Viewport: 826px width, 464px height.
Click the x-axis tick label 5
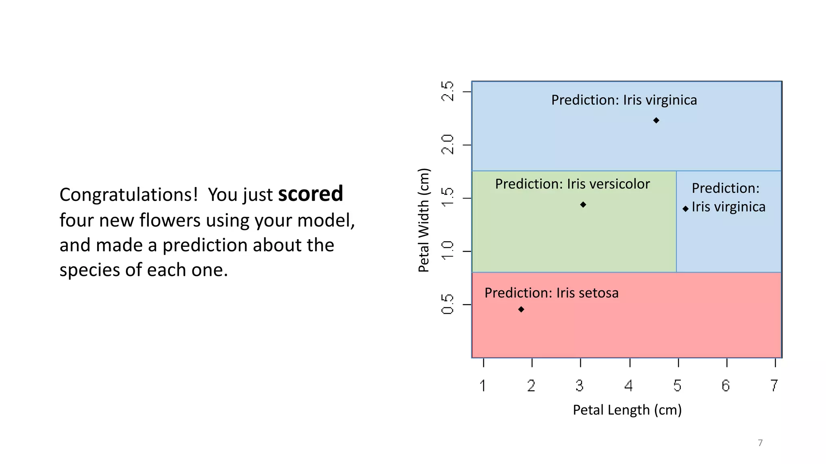(677, 385)
